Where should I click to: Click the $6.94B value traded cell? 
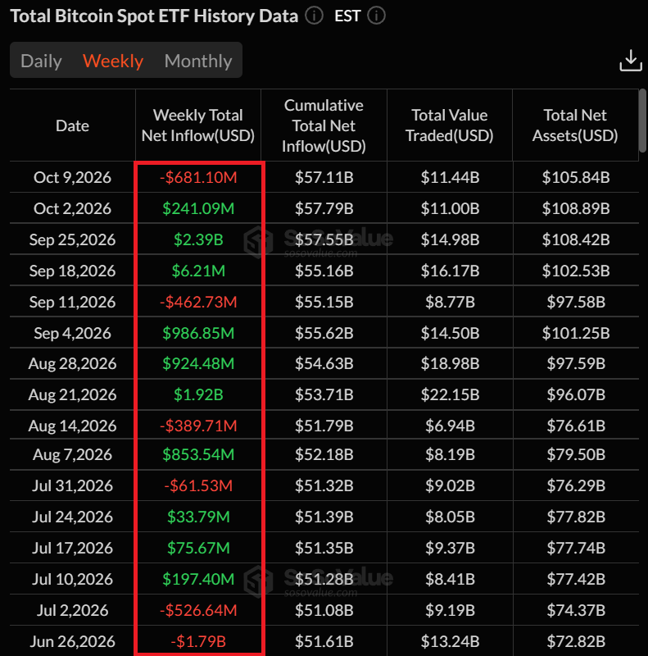[450, 426]
